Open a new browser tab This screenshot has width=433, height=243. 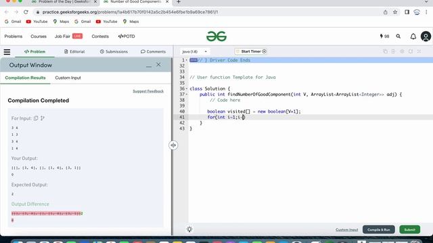click(179, 2)
